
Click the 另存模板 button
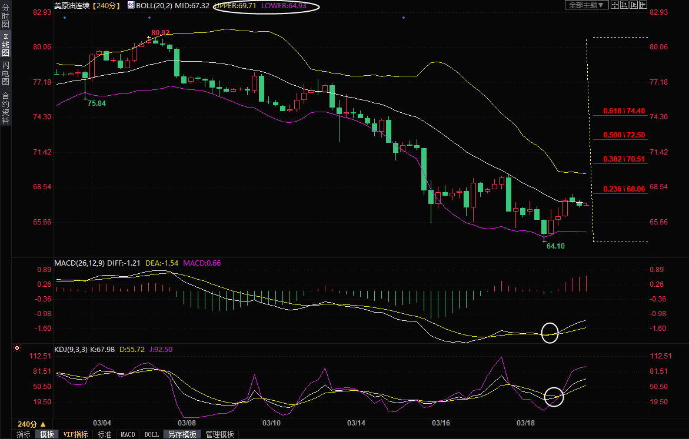tap(182, 434)
